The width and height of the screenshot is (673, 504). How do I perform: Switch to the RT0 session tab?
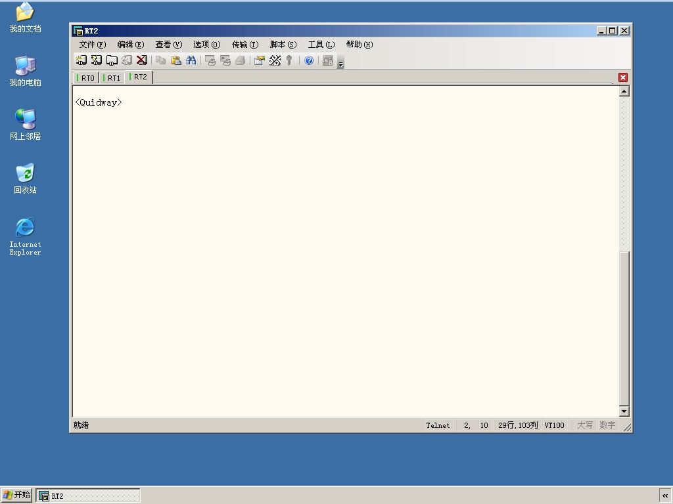[86, 78]
